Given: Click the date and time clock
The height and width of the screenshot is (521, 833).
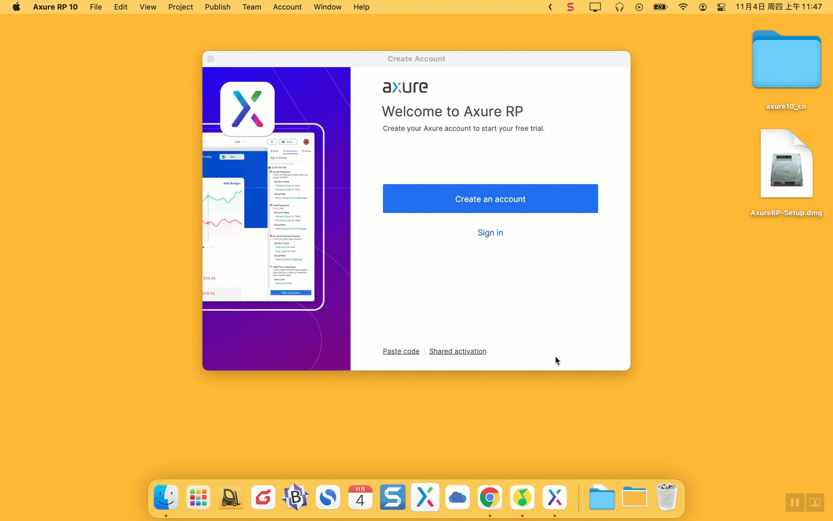Looking at the screenshot, I should coord(779,7).
